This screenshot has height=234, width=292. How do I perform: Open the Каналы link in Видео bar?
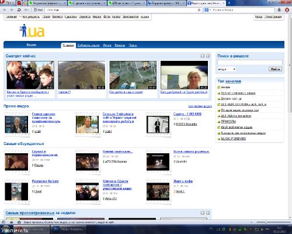pos(120,45)
